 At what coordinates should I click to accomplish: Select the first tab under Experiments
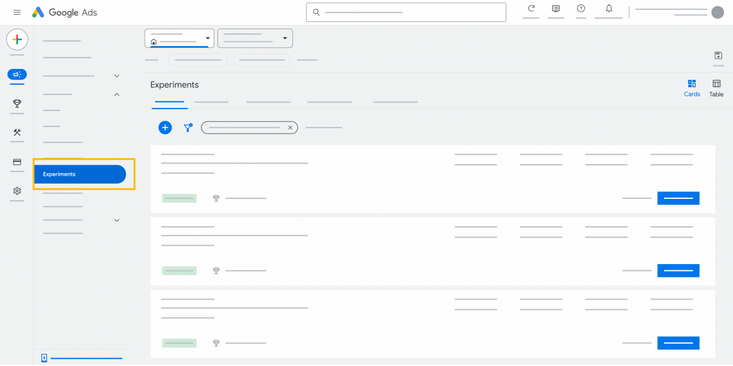pyautogui.click(x=169, y=102)
